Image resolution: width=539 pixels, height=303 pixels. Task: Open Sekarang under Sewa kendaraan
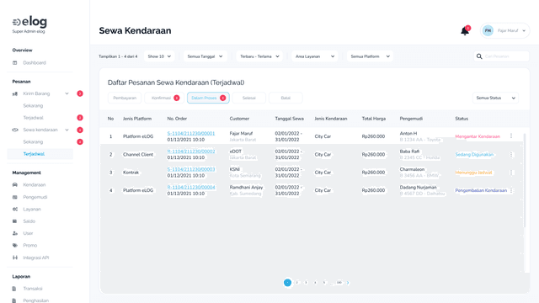33,142
